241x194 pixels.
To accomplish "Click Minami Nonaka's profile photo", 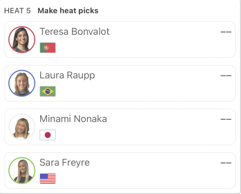I will point(22,127).
